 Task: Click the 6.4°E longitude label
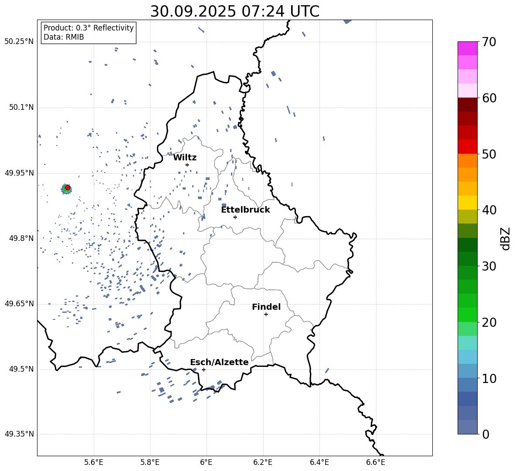pyautogui.click(x=319, y=462)
